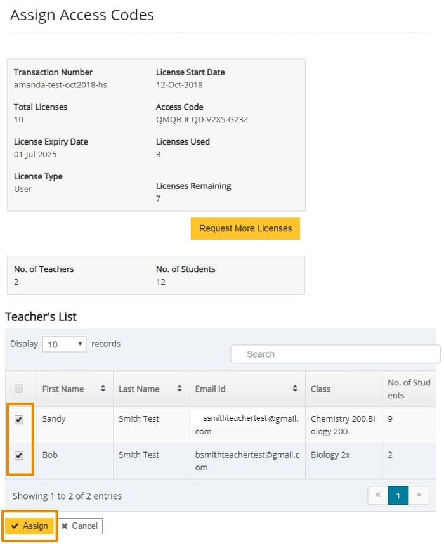Sort table by Email Id arrows
This screenshot has width=444, height=544.
pyautogui.click(x=295, y=389)
